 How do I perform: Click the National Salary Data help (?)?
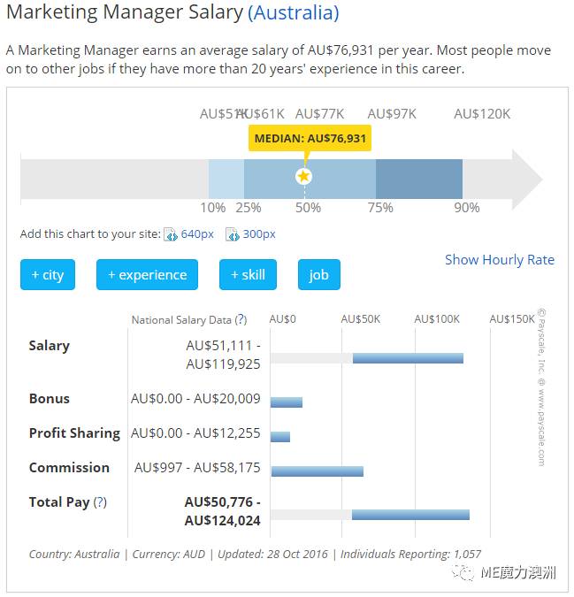(241, 319)
